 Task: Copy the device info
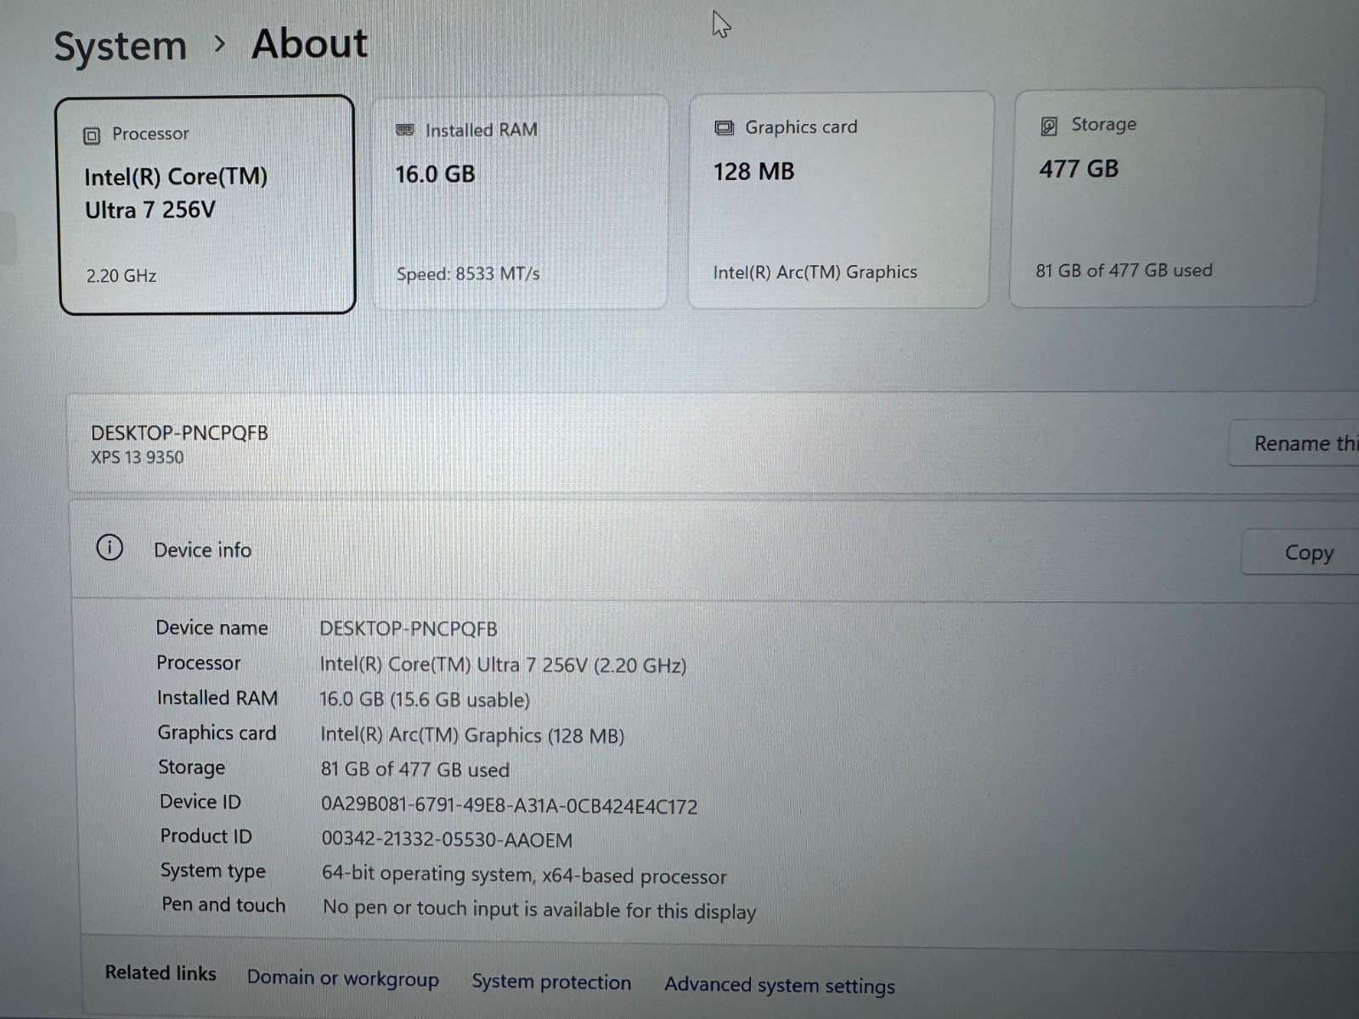coord(1301,553)
